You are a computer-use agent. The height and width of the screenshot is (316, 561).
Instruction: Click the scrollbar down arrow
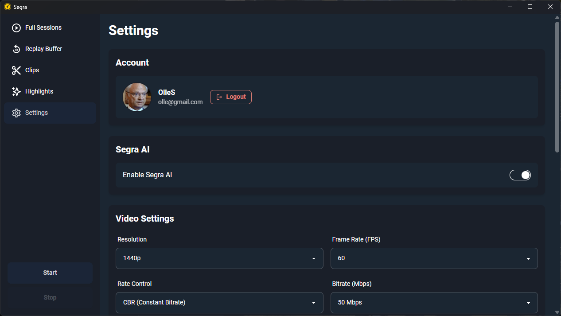(557, 312)
